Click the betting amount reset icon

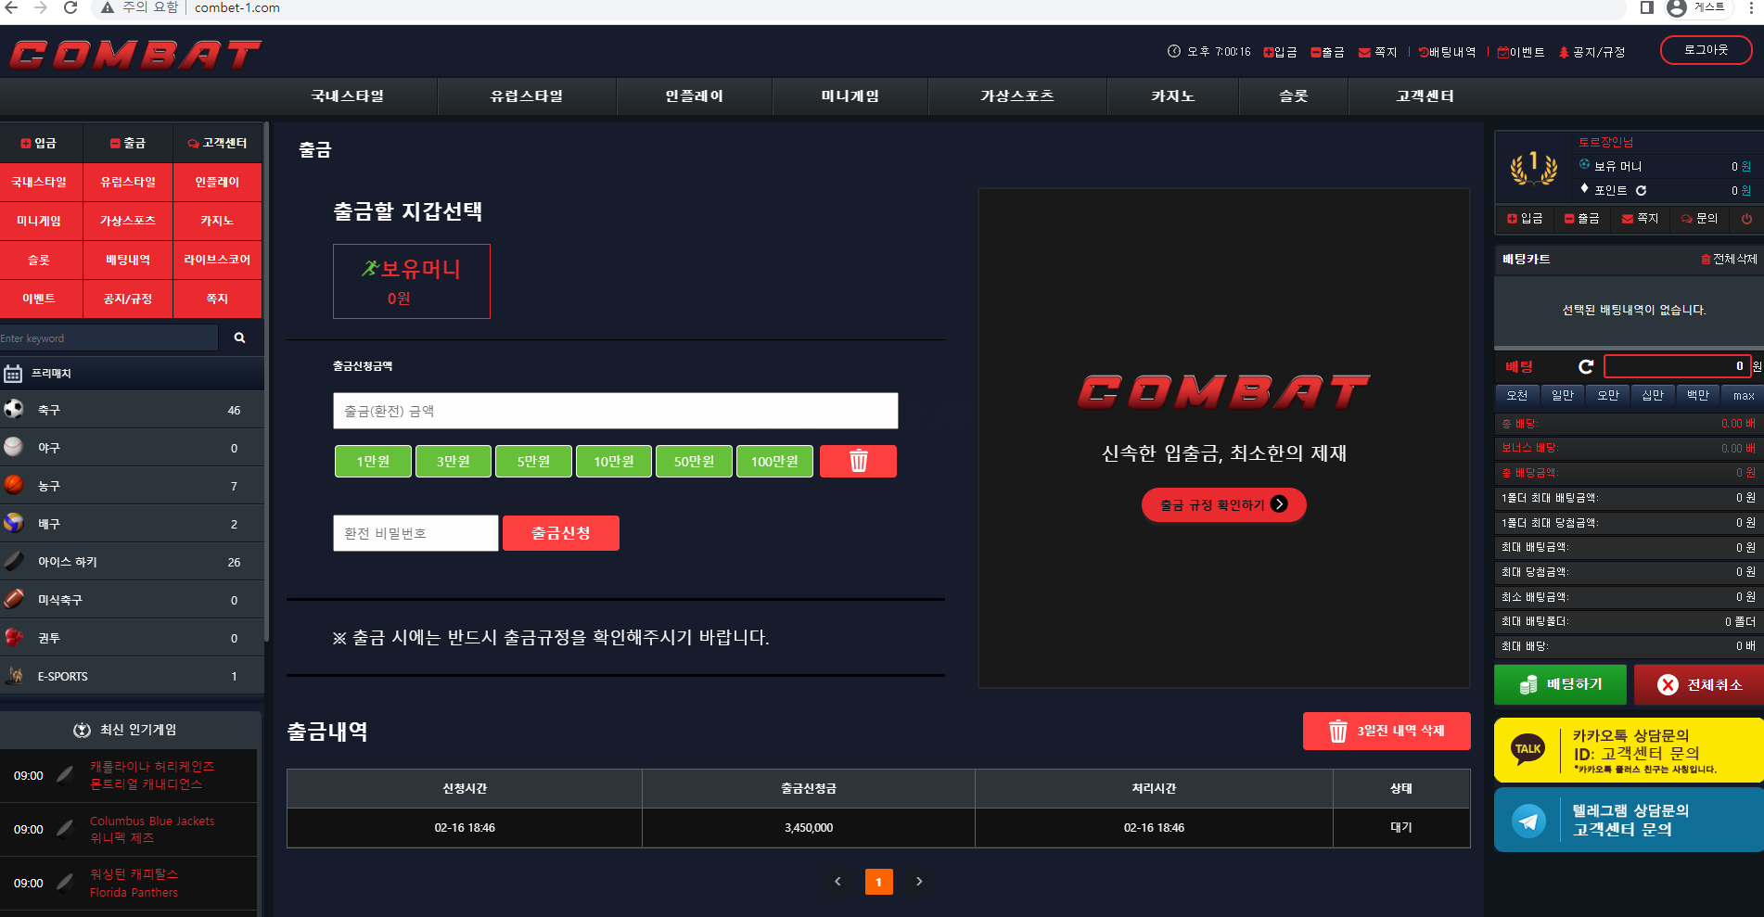coord(1586,366)
